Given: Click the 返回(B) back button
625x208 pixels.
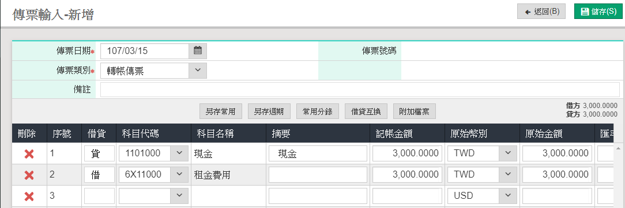Looking at the screenshot, I should coord(541,11).
